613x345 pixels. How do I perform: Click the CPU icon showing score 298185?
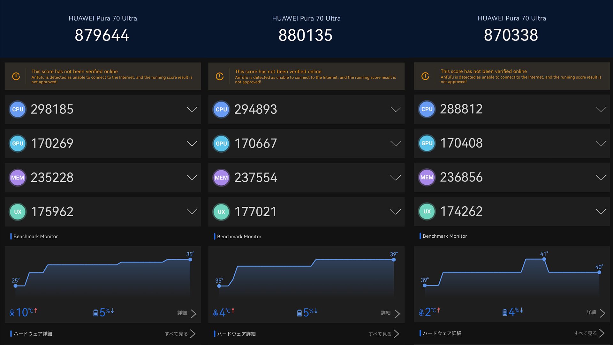pyautogui.click(x=18, y=109)
